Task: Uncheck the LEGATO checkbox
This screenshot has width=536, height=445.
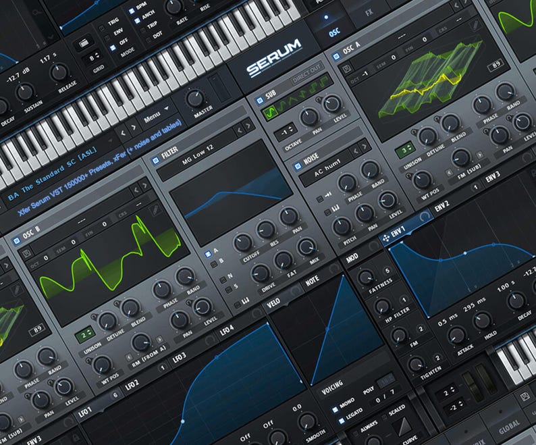Action: click(341, 421)
